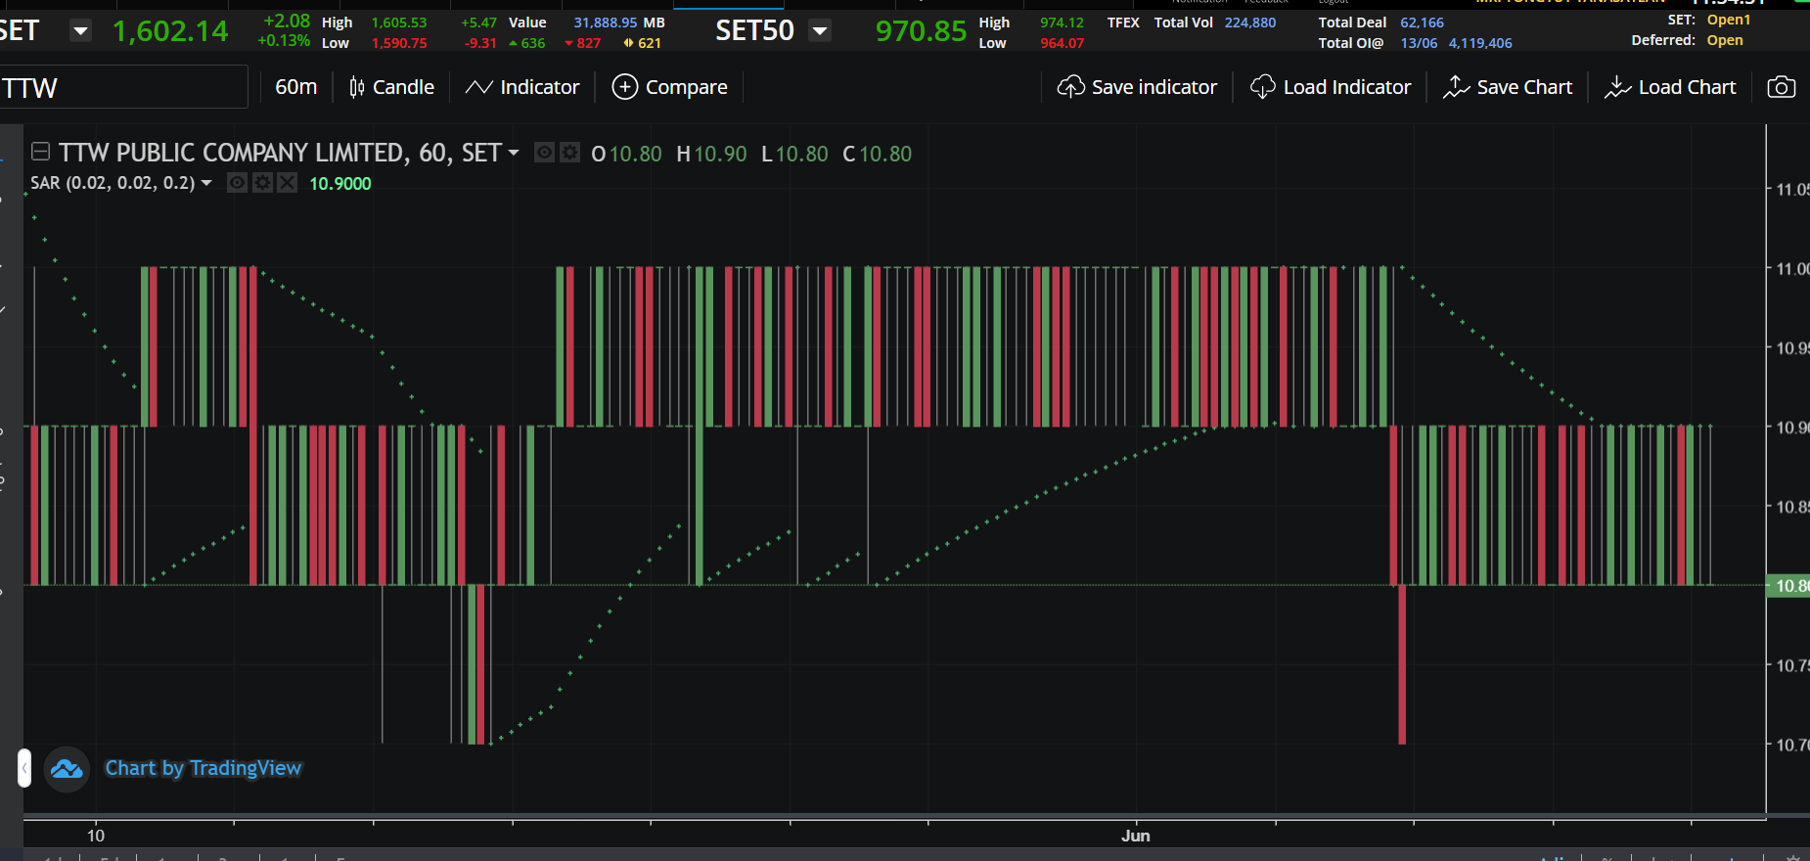Screen dimensions: 1810x861
Task: Click SET Open1 status text
Action: 1729,20
